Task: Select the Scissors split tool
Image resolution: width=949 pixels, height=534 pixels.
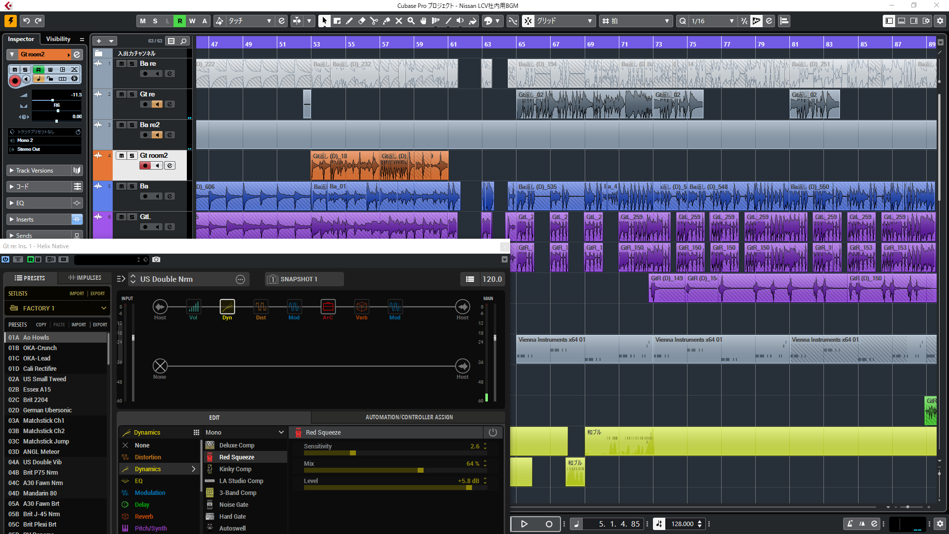Action: point(374,21)
